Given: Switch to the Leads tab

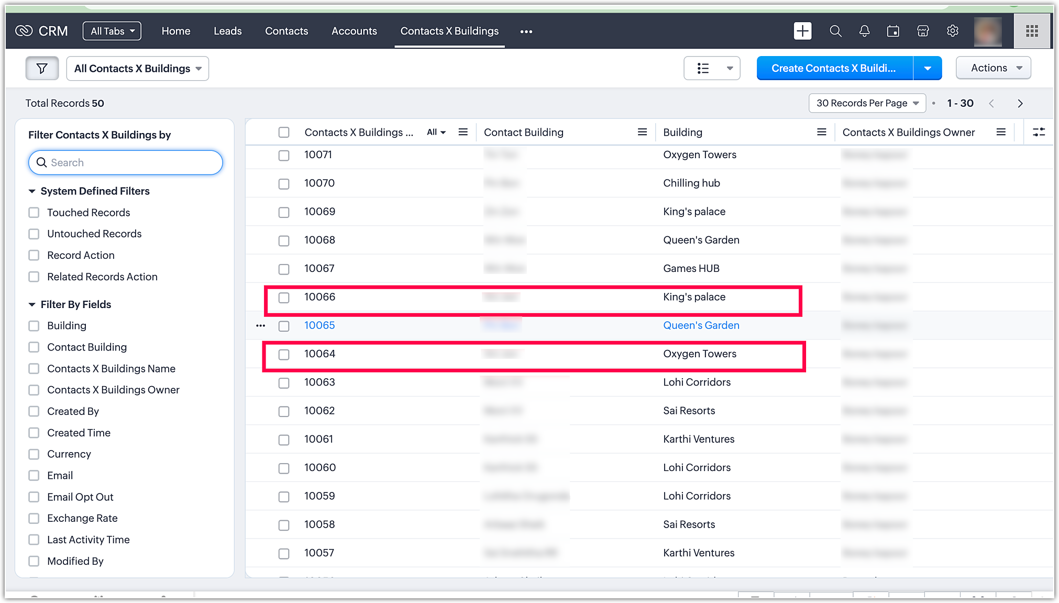Looking at the screenshot, I should [x=227, y=31].
